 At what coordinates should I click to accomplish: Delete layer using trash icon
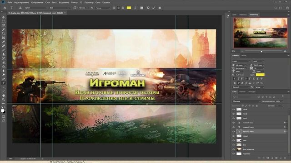coord(285,158)
